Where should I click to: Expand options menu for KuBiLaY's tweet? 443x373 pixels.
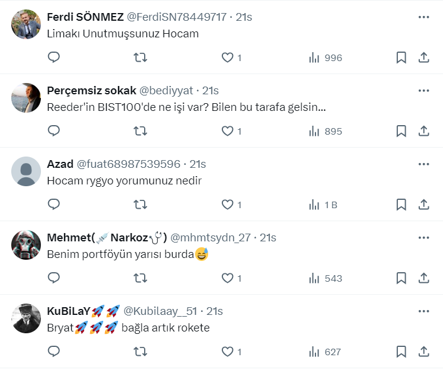pos(423,311)
